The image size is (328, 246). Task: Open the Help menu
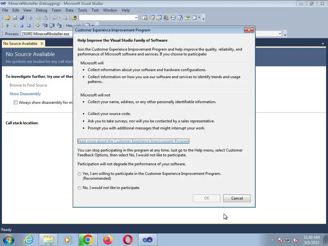126,10
